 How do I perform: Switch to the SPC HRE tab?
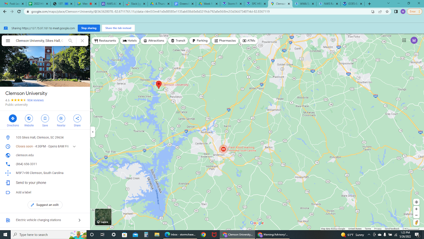256,4
